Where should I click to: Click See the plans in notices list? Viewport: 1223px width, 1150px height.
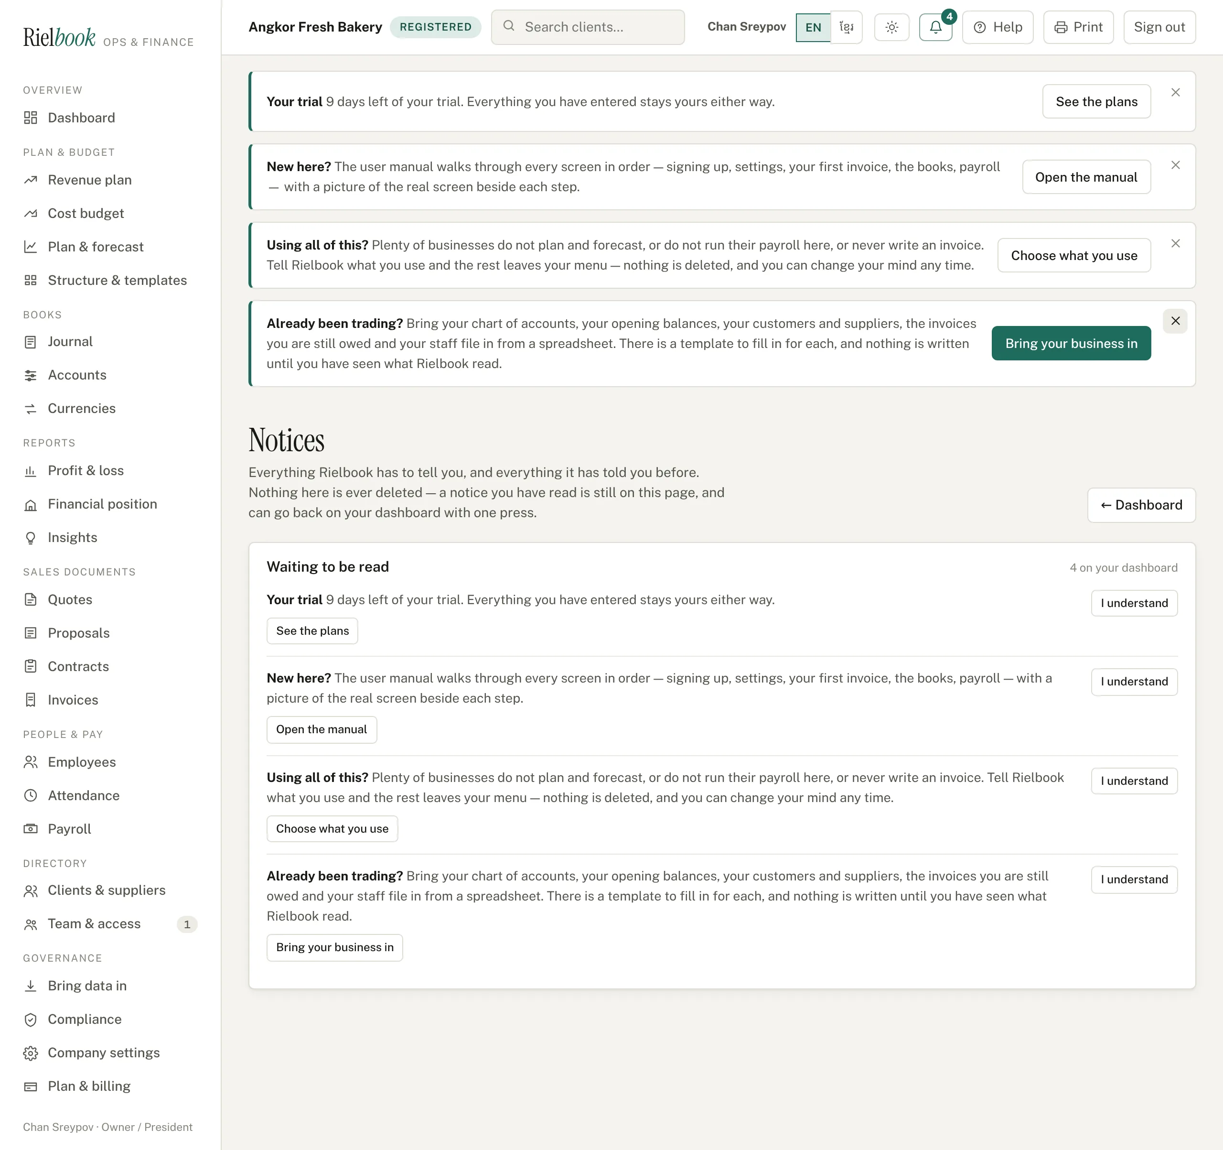312,631
